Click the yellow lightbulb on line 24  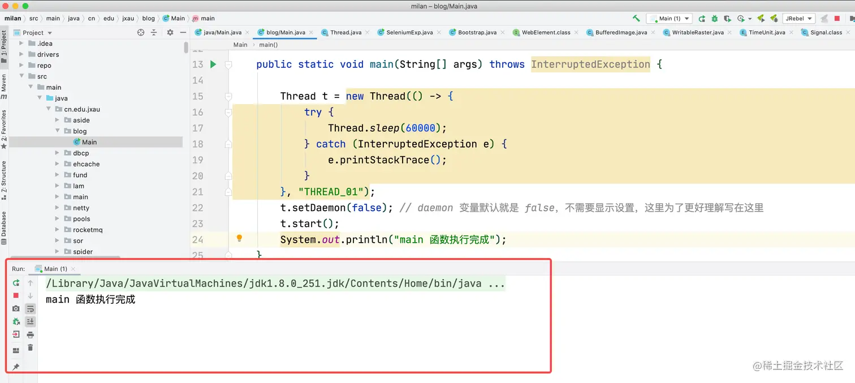(x=239, y=238)
